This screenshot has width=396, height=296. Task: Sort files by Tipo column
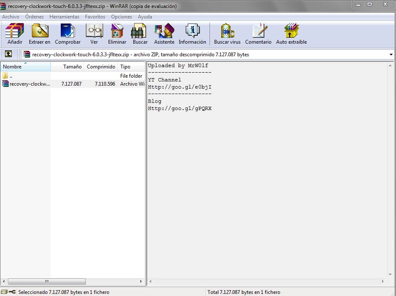131,66
